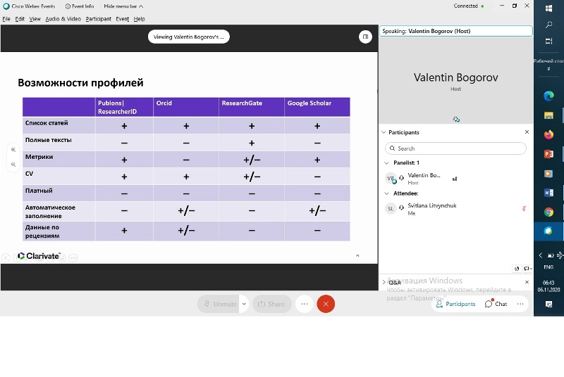Click the Unmute microphone button

pos(219,304)
